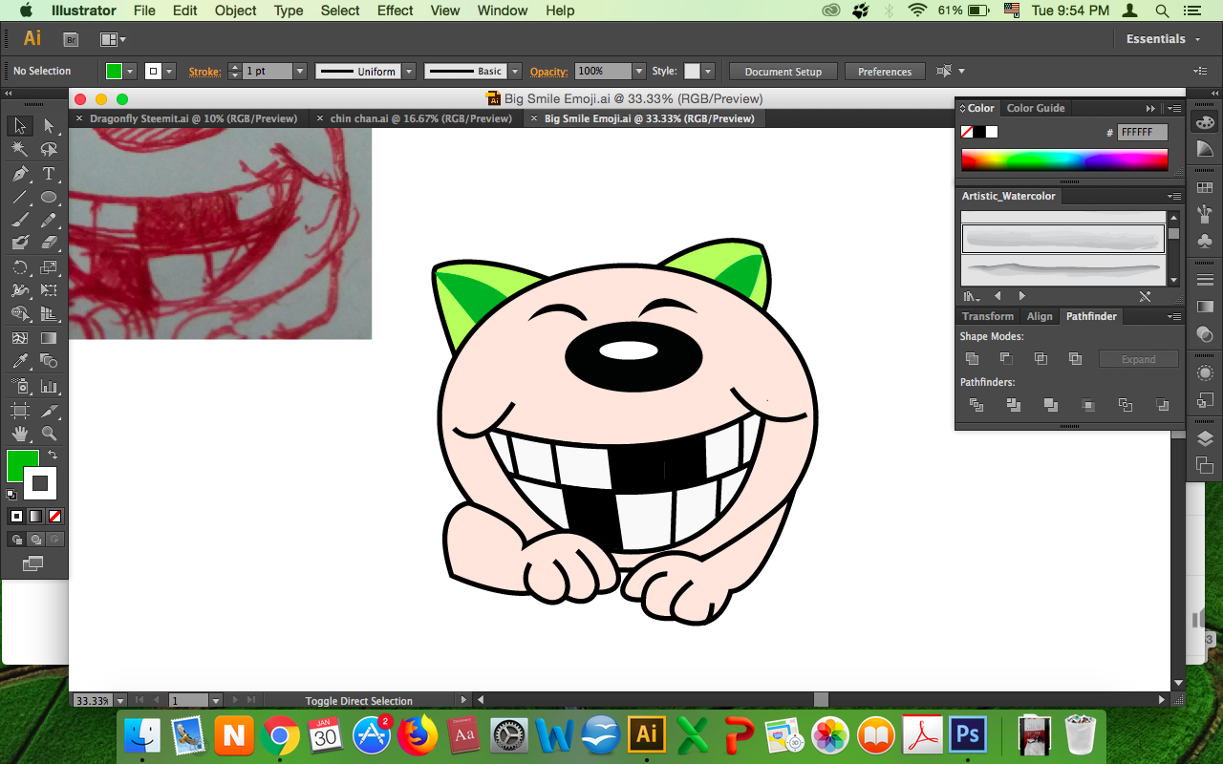Open the Opacity percentage dropdown

[639, 72]
